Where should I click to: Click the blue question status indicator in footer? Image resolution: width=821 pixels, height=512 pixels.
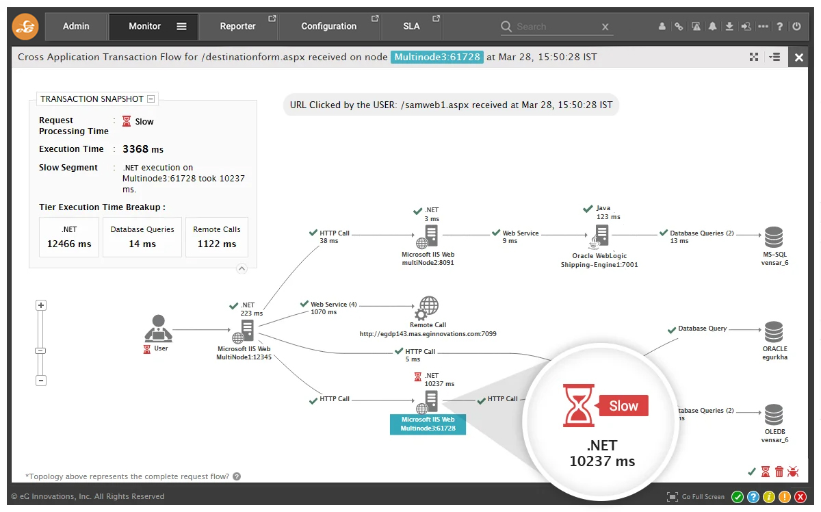point(753,497)
